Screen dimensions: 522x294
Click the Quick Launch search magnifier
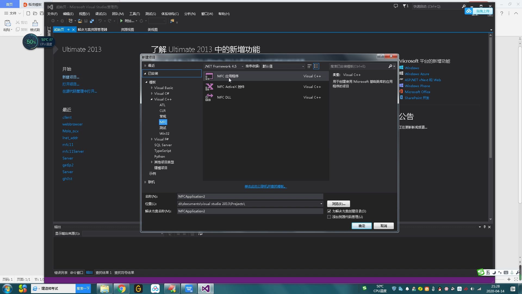point(464,6)
